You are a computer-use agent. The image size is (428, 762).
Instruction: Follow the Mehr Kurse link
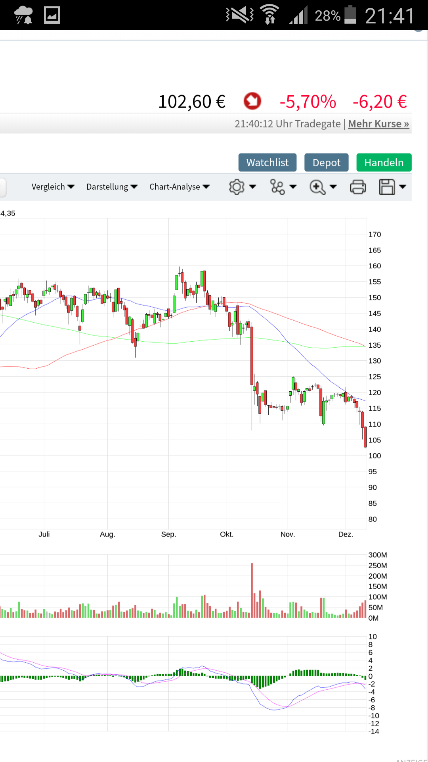click(x=378, y=124)
